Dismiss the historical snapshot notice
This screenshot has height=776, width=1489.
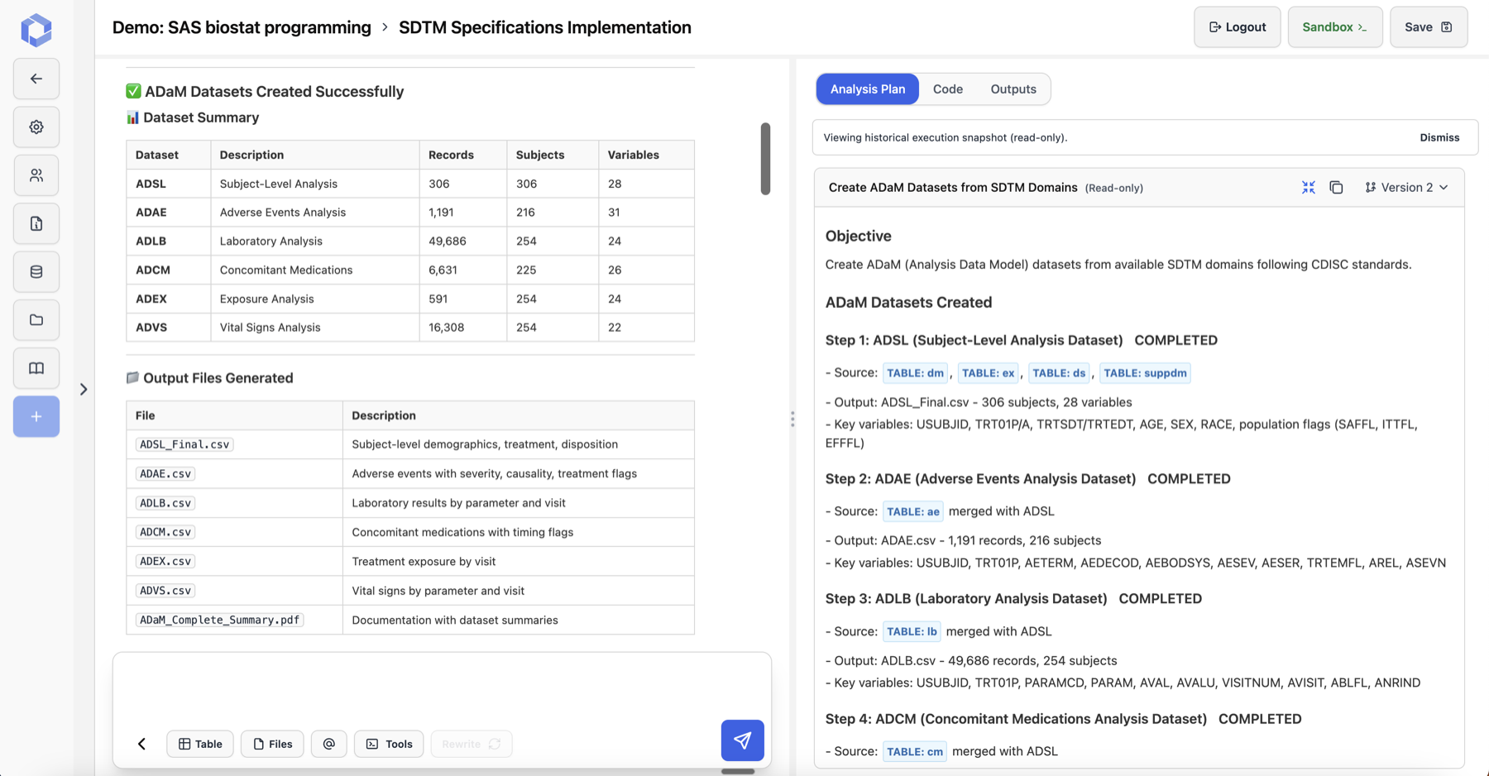[1439, 137]
